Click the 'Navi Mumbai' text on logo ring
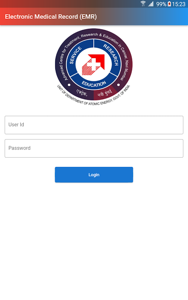Screen dimensions: 188x300 (x=124, y=70)
